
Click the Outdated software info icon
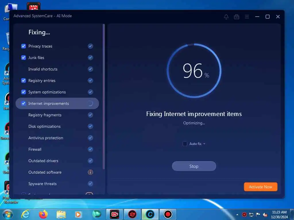click(x=90, y=172)
